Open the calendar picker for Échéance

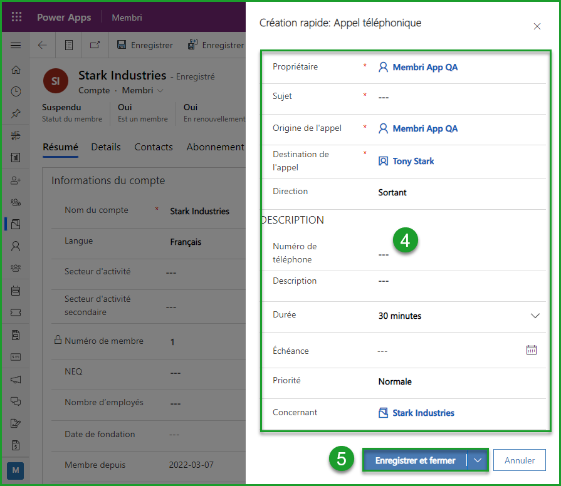coord(532,350)
